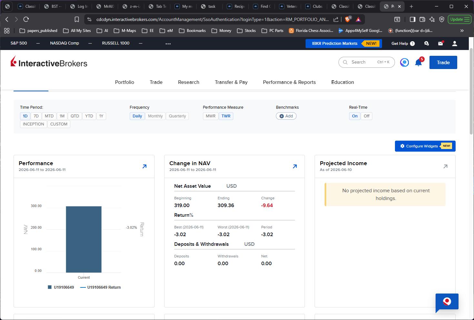This screenshot has width=474, height=320.
Task: Open the floating chat support icon
Action: (447, 302)
